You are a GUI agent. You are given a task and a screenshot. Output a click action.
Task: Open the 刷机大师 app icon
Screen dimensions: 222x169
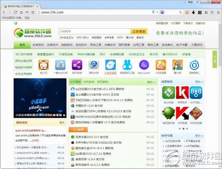coord(94,65)
